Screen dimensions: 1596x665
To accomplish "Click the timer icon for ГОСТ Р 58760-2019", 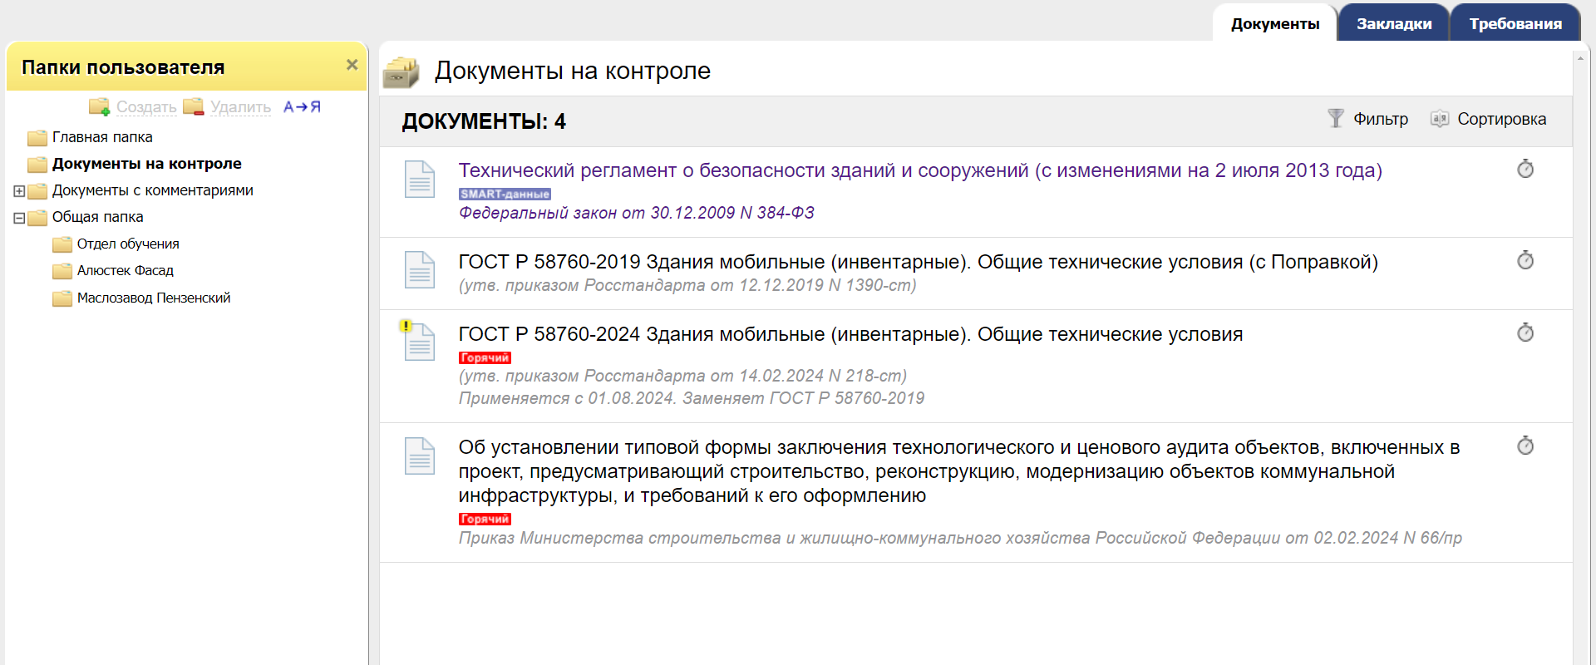I will [x=1525, y=261].
